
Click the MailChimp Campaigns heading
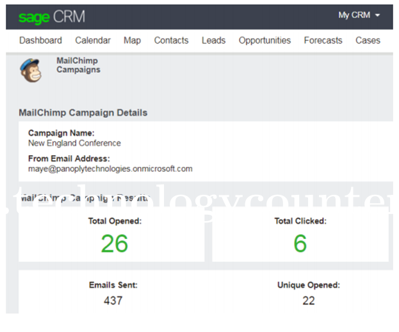click(x=78, y=65)
